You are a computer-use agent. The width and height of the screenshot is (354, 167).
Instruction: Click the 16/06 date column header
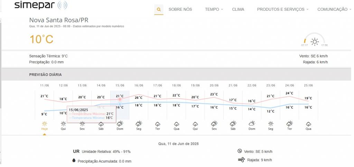pos(139,85)
